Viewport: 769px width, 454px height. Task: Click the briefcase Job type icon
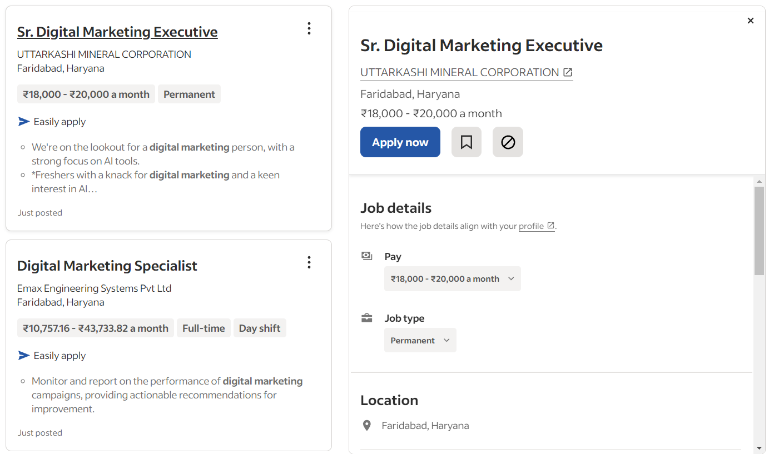pyautogui.click(x=366, y=318)
